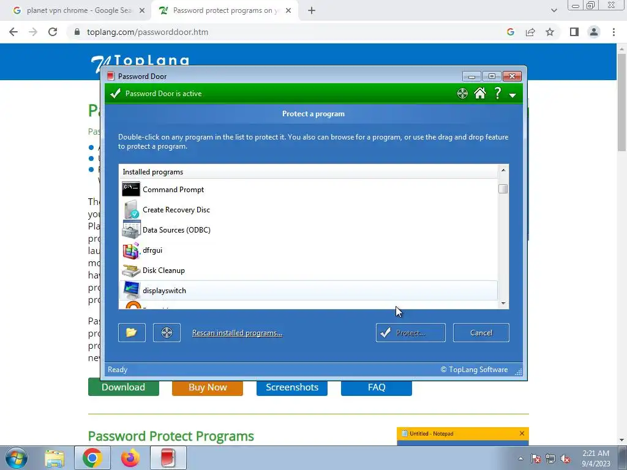Image resolution: width=627 pixels, height=470 pixels.
Task: Click the crosshair target icon in green header
Action: tap(462, 94)
